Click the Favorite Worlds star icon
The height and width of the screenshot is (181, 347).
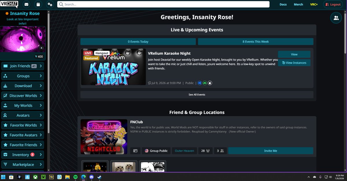click(5, 125)
